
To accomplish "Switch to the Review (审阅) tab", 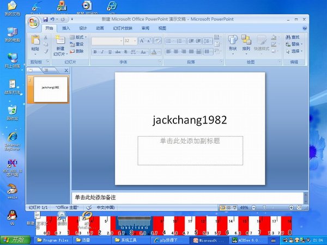I will pyautogui.click(x=146, y=28).
